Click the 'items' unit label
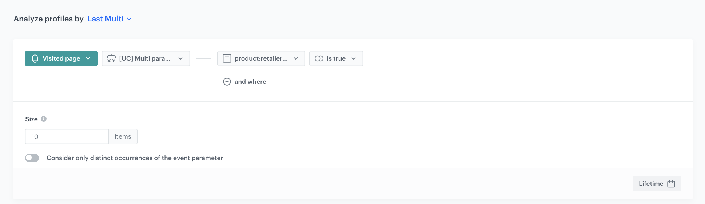This screenshot has width=705, height=204. coord(123,136)
